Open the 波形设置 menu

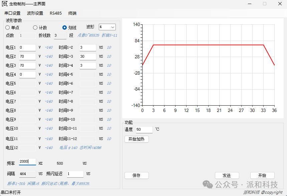35,13
